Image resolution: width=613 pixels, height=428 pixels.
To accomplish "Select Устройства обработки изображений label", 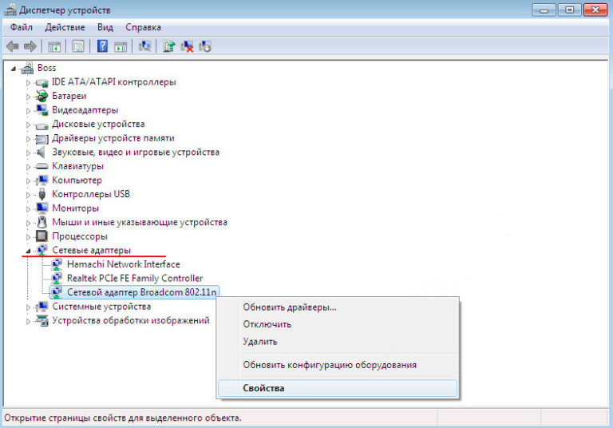I will pyautogui.click(x=131, y=320).
